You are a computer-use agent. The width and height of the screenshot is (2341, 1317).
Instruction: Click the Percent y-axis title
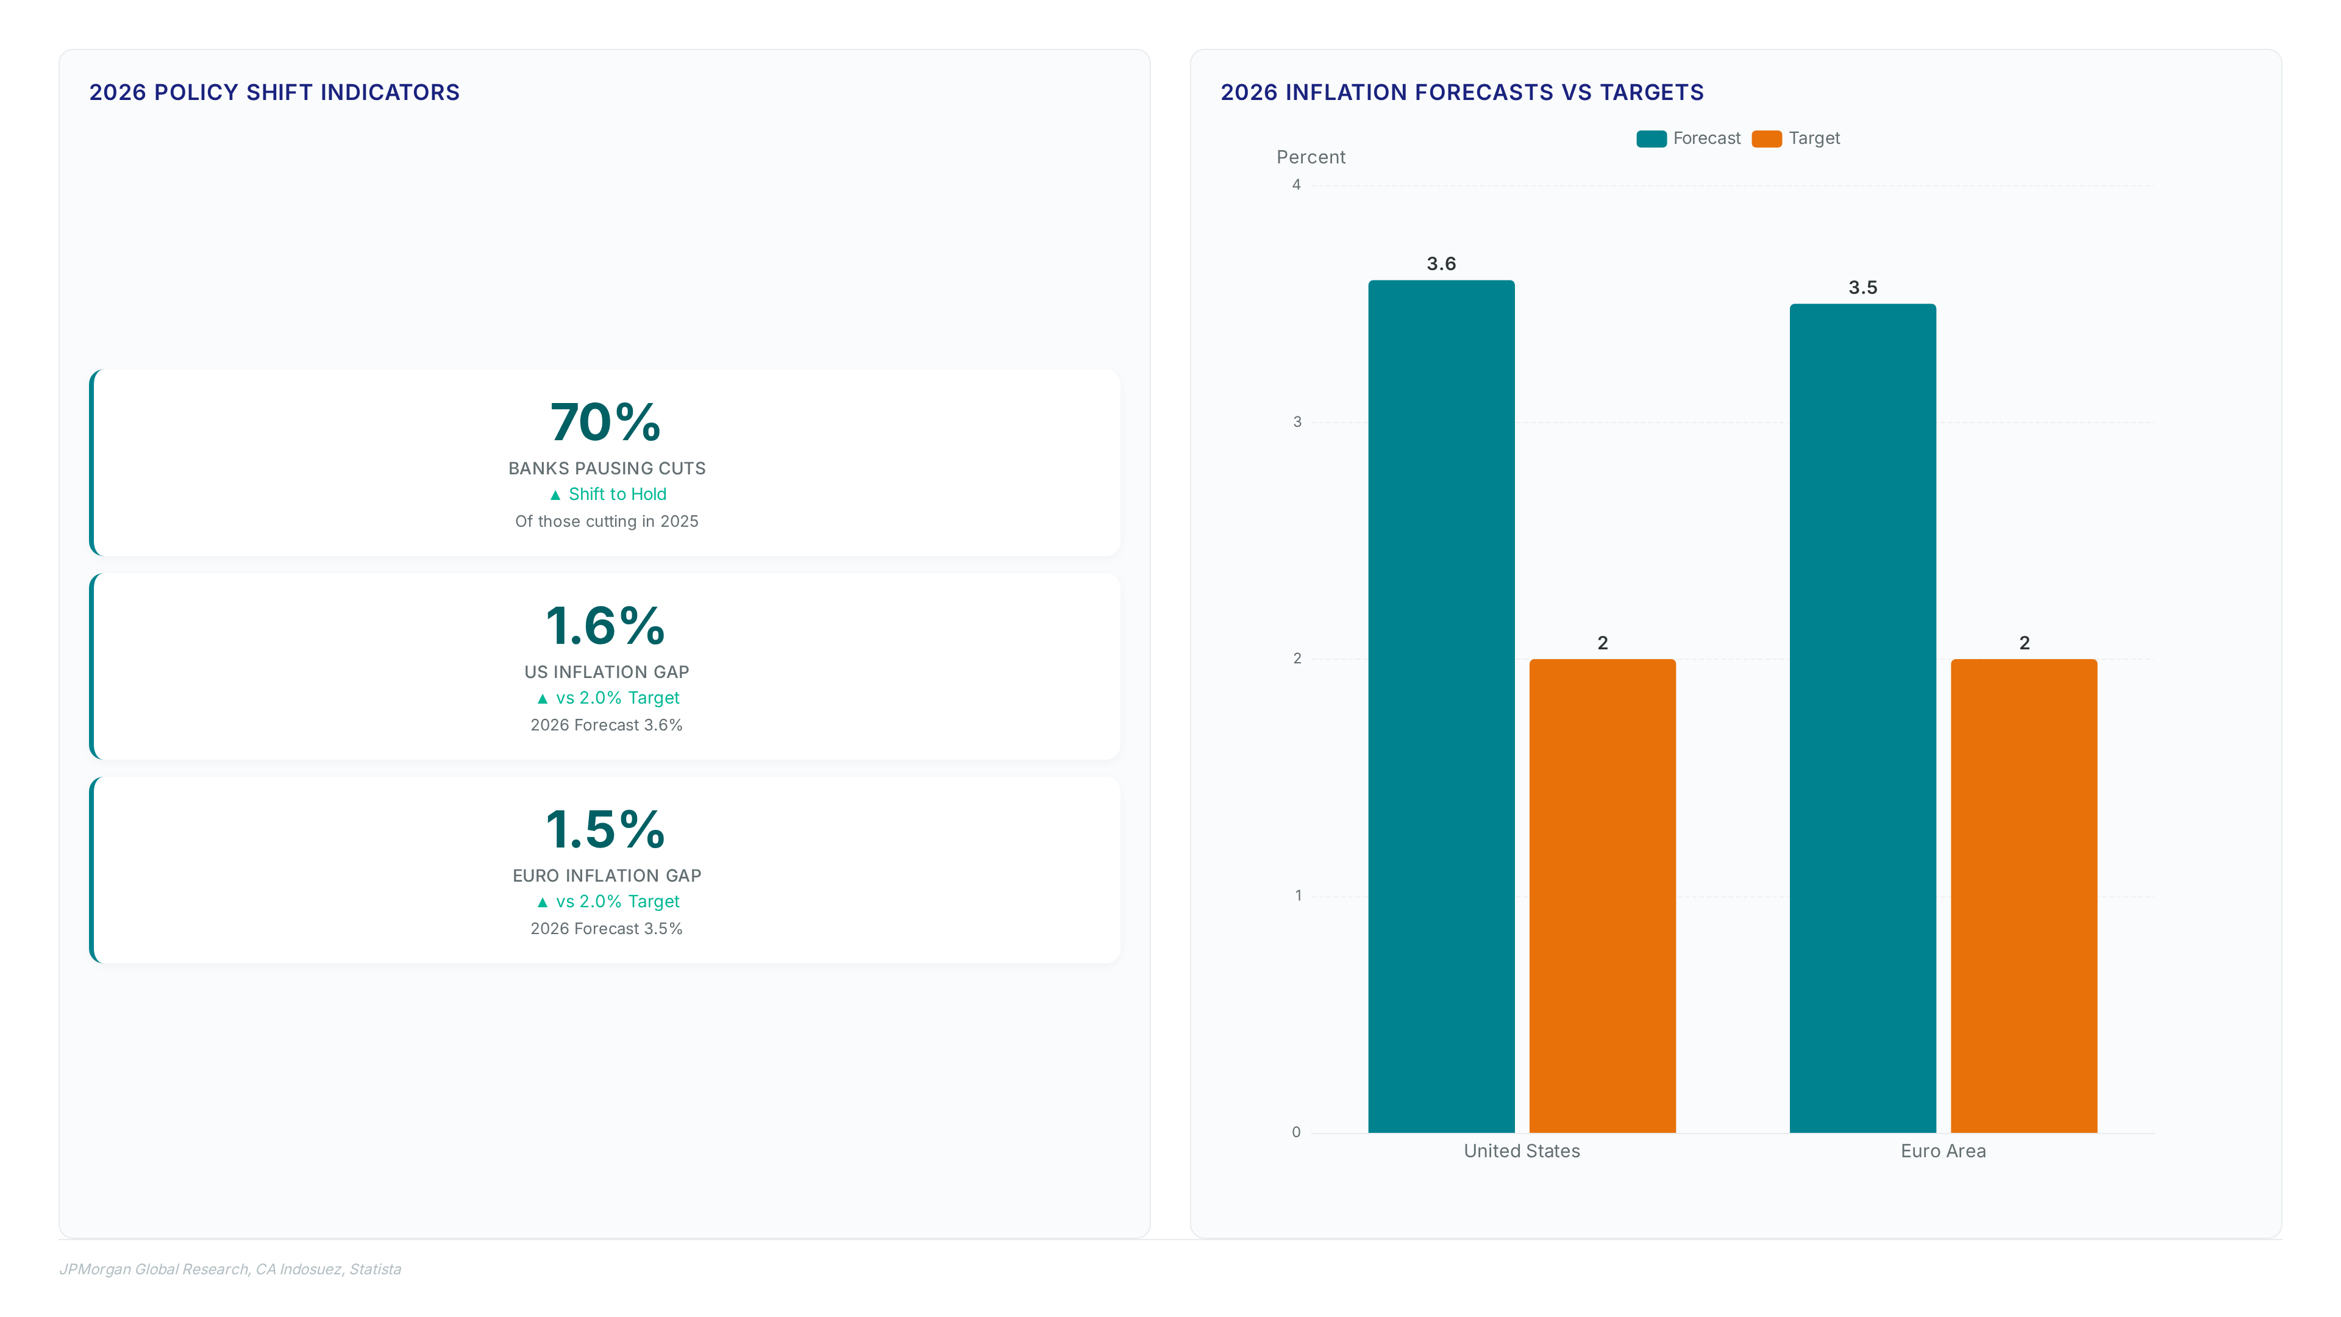pos(1311,157)
